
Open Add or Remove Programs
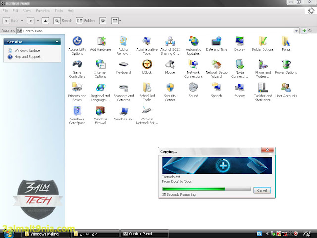(123, 46)
